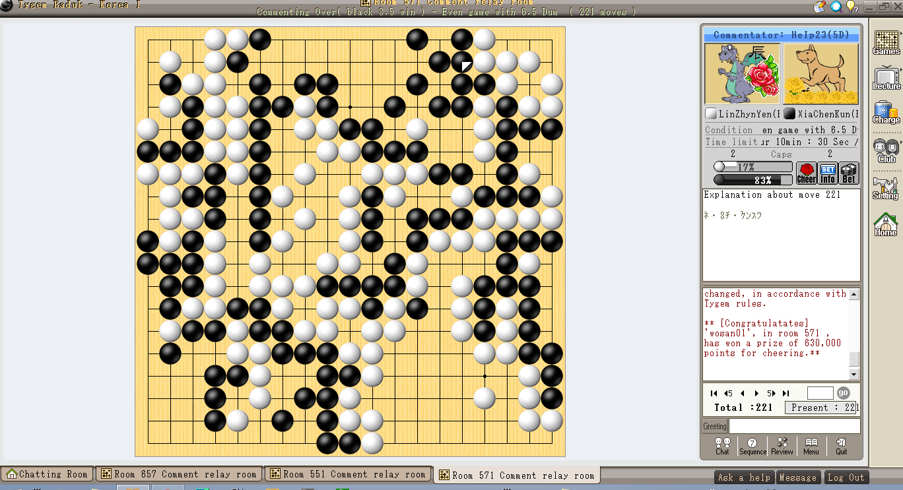Click the white player's 17% cheer bar
The height and width of the screenshot is (490, 903).
point(753,167)
